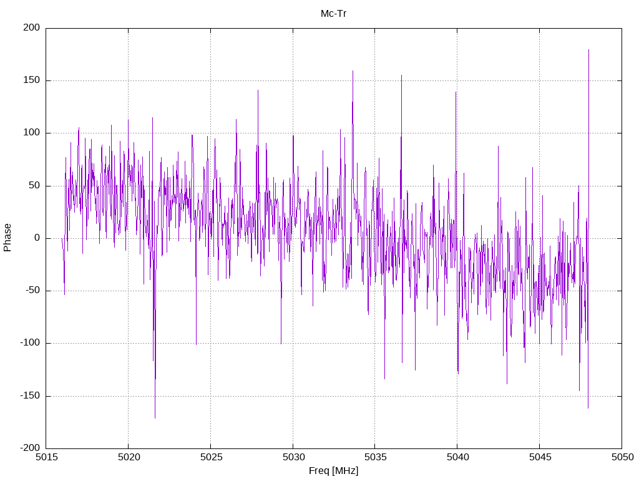Click the plot title "Mc-Tr"
Screen dimensions: 639x479
coord(333,14)
